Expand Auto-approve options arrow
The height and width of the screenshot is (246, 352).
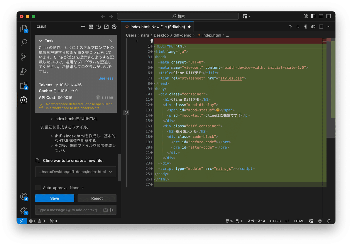(82, 188)
